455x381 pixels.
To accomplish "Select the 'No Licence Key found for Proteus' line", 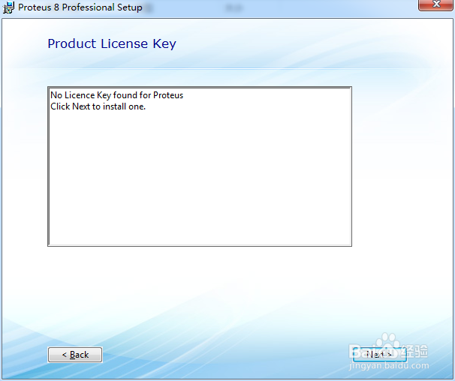I will click(116, 95).
